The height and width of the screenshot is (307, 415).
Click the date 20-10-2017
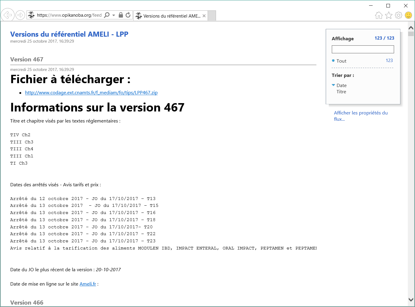click(108, 270)
